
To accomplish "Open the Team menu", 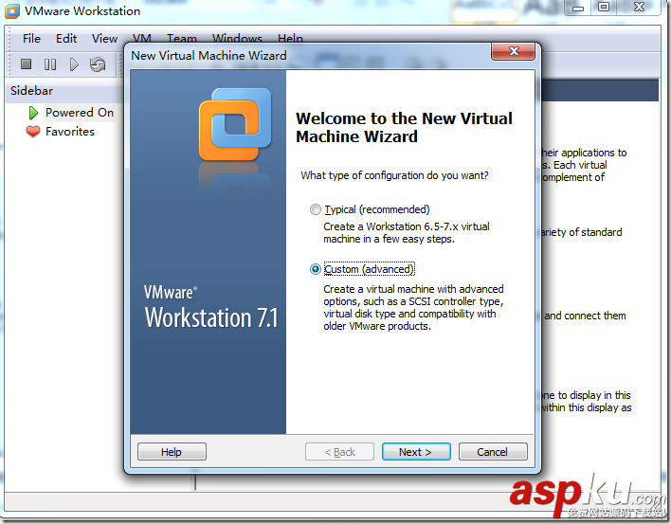I will (182, 38).
